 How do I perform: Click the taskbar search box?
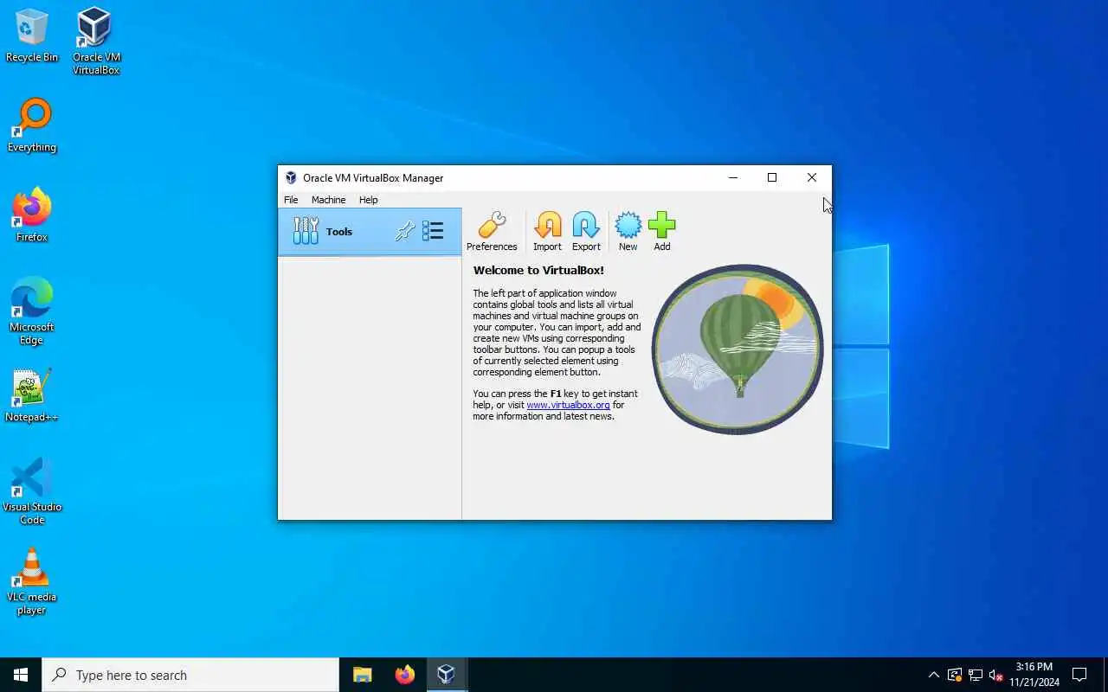(190, 675)
